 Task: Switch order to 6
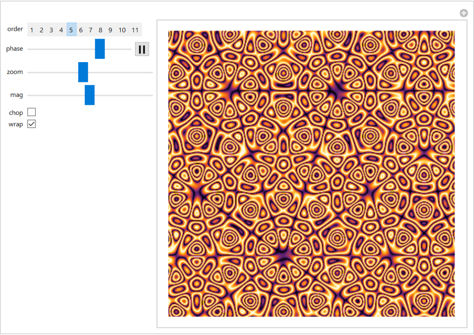[81, 30]
